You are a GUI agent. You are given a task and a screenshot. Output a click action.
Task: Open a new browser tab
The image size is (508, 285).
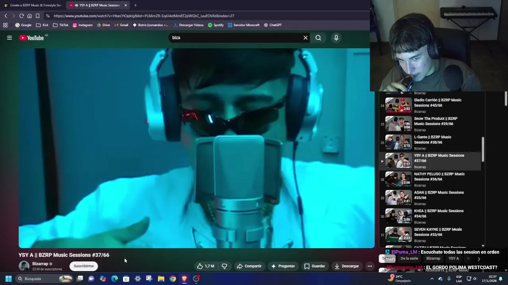(135, 5)
